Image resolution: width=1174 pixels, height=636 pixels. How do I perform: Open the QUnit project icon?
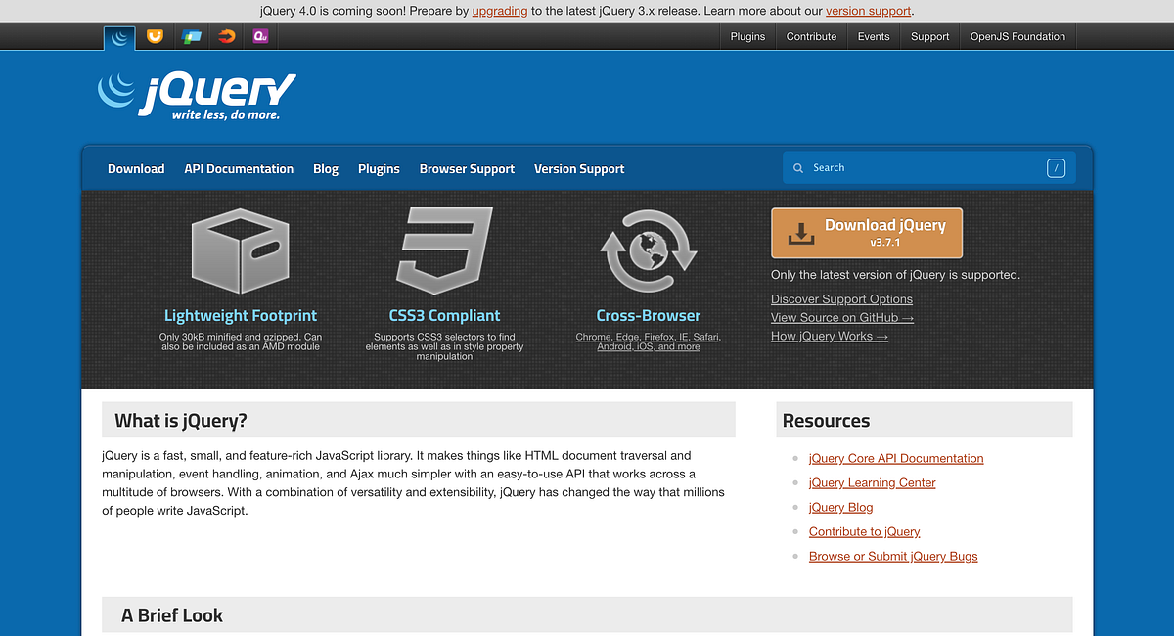pyautogui.click(x=259, y=36)
